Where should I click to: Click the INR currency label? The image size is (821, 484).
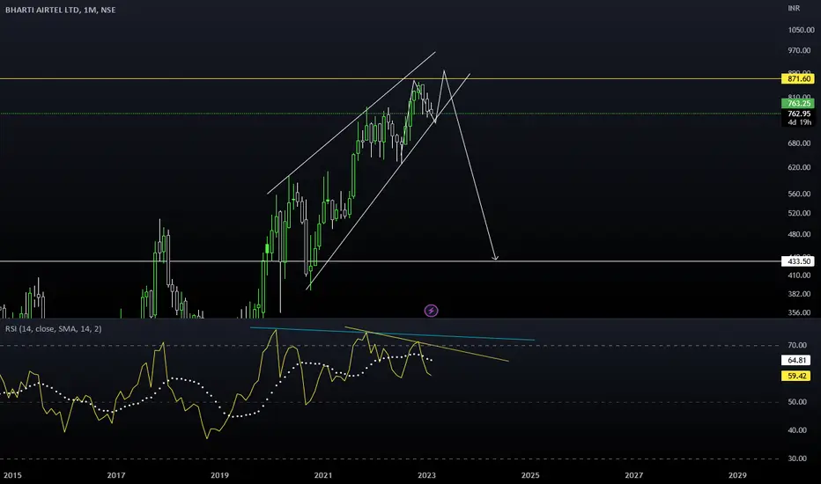pos(794,8)
